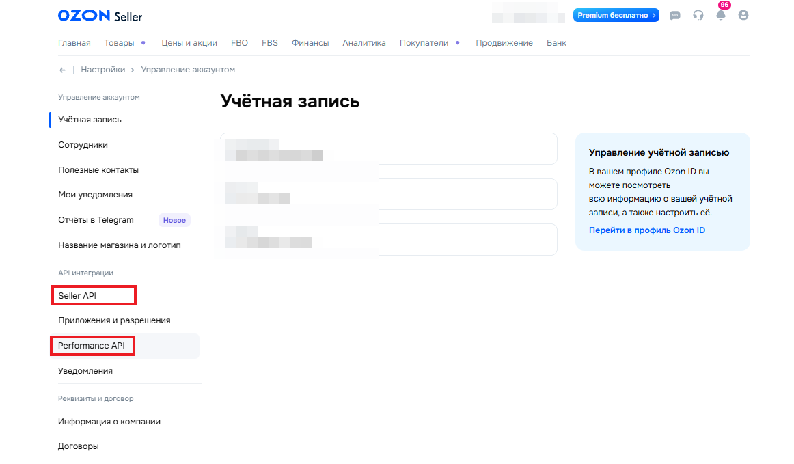Screen dimensions: 794x464
Task: Click the OZON Seller logo
Action: pos(100,16)
